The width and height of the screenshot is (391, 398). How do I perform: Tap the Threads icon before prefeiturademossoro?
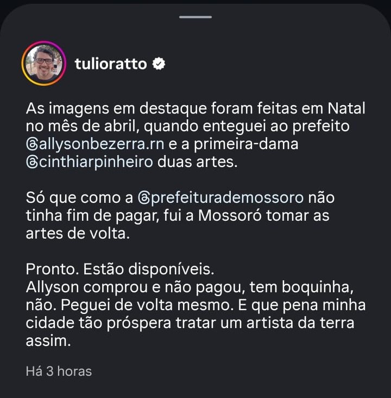(144, 198)
